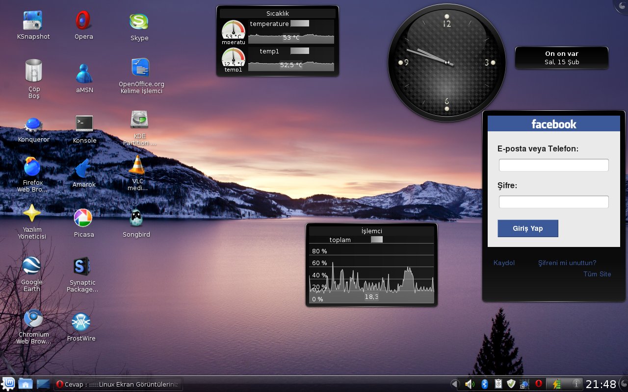Click the top temperature gauge dial
The height and width of the screenshot is (392, 628).
pyautogui.click(x=234, y=30)
